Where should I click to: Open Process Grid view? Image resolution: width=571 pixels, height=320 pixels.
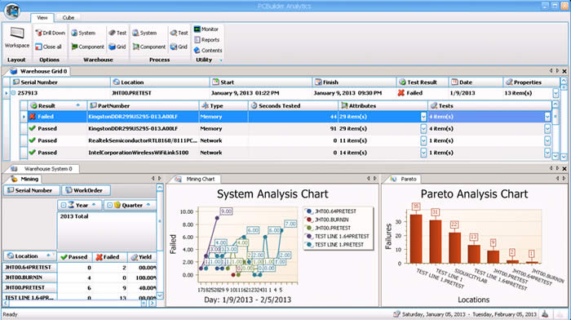179,47
